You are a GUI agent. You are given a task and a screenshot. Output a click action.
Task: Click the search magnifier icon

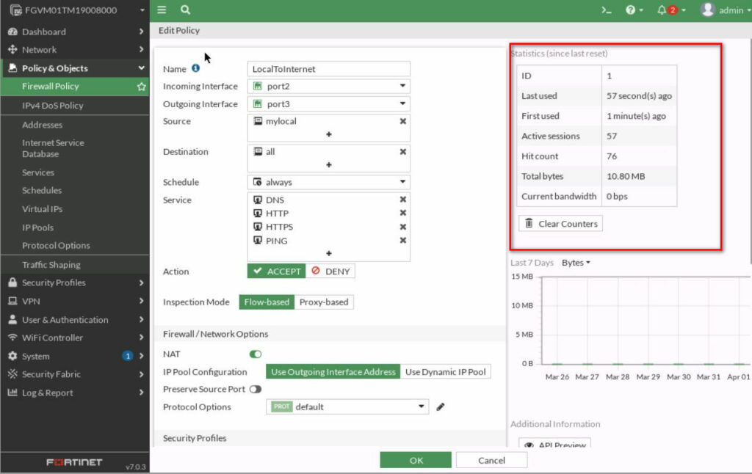[184, 10]
